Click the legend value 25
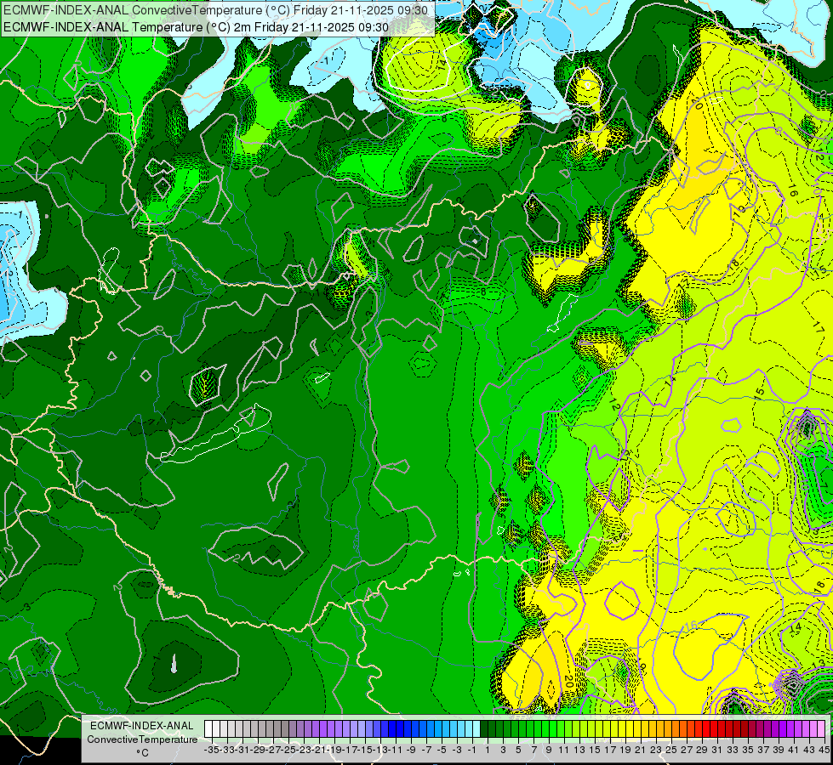The height and width of the screenshot is (765, 833). [x=671, y=750]
